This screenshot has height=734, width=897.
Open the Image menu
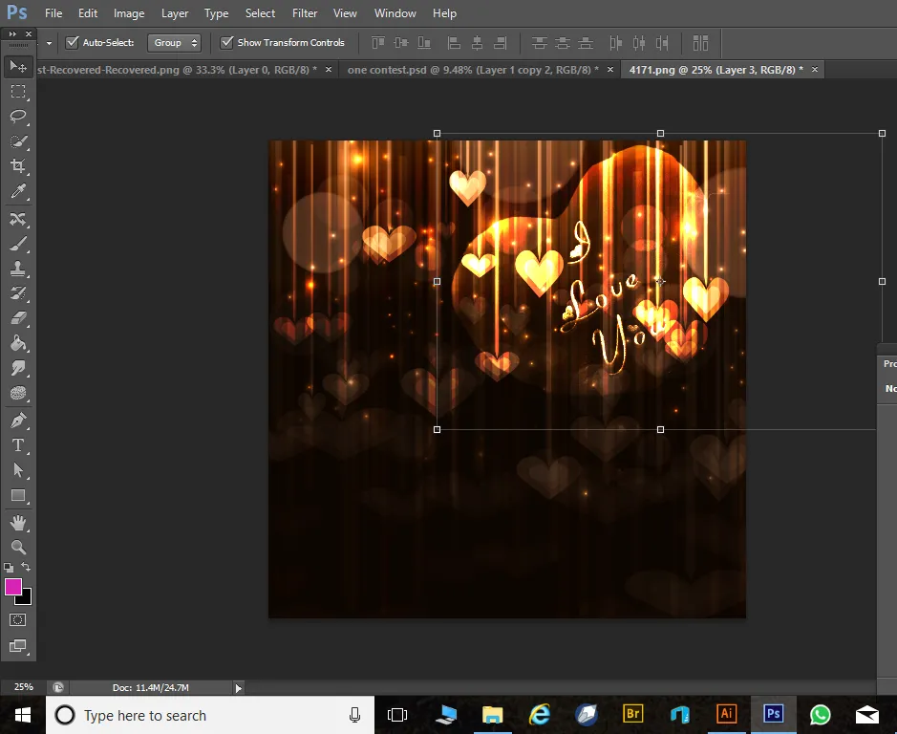click(129, 13)
